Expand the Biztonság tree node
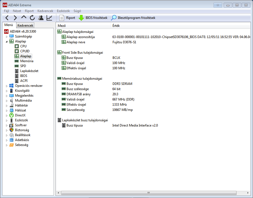The image size is (253, 198). 7,130
